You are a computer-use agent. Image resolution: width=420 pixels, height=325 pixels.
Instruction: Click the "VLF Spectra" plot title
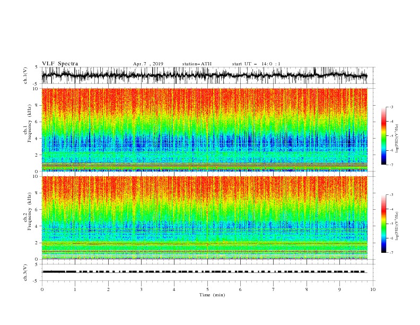pyautogui.click(x=60, y=64)
